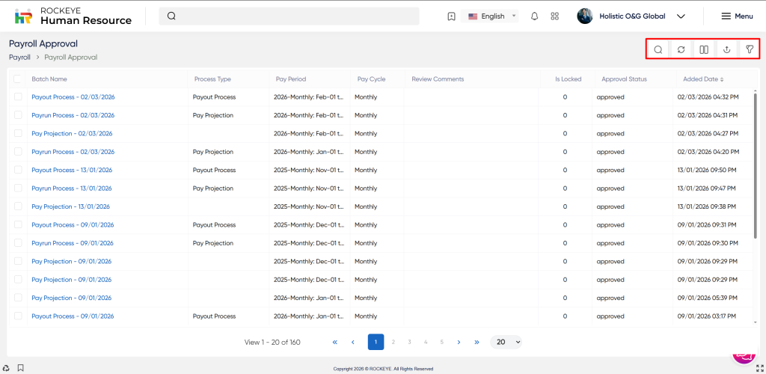Open the English language dropdown
Image resolution: width=766 pixels, height=374 pixels.
tap(492, 16)
